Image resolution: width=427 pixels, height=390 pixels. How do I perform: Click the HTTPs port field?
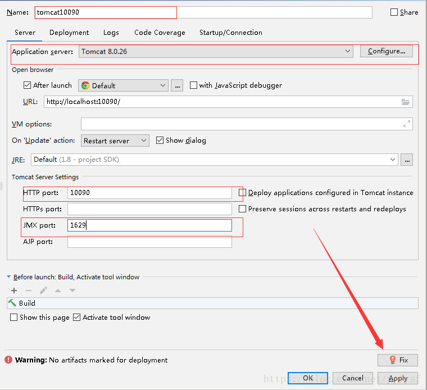click(x=149, y=209)
